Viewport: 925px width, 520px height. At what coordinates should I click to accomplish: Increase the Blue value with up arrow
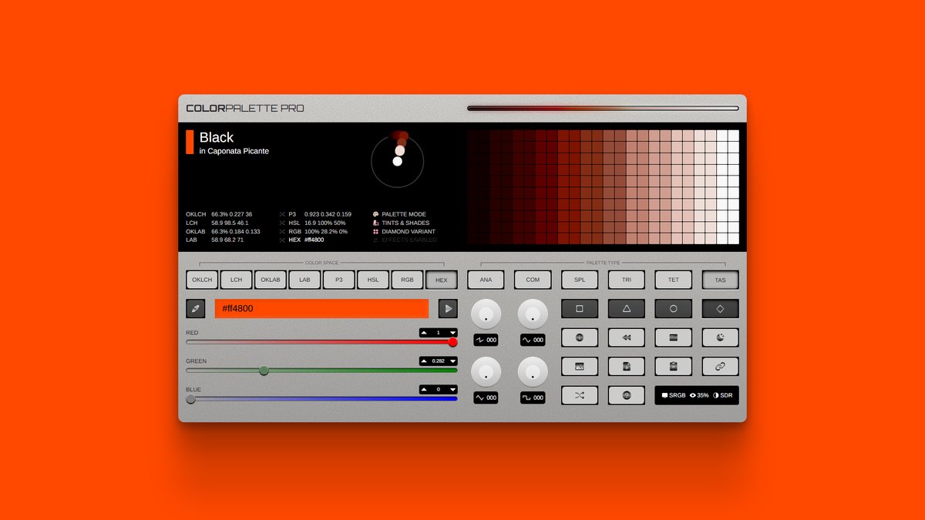tap(425, 390)
